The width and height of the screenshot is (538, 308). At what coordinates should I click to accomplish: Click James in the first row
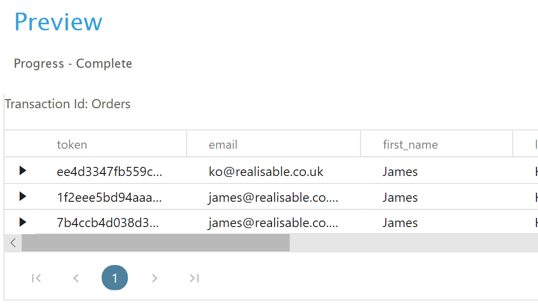[x=400, y=171]
